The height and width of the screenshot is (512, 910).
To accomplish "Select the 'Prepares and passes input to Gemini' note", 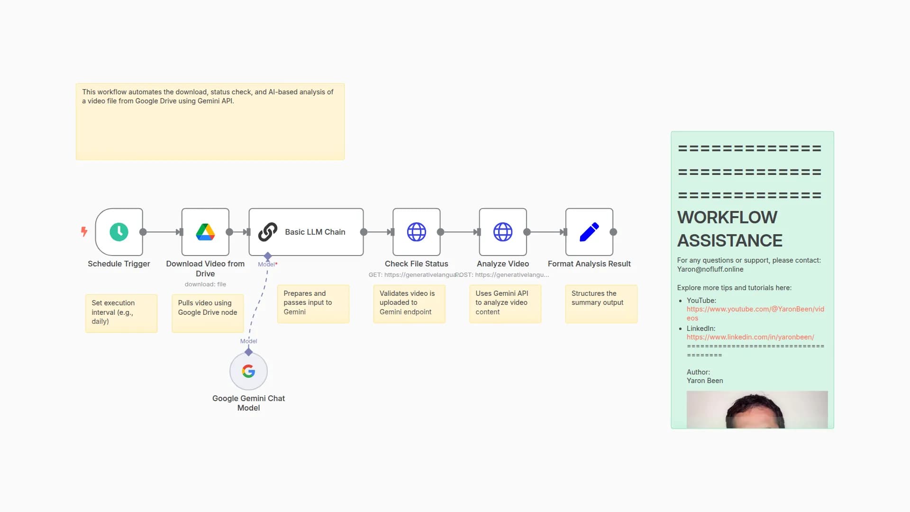I will tap(313, 304).
